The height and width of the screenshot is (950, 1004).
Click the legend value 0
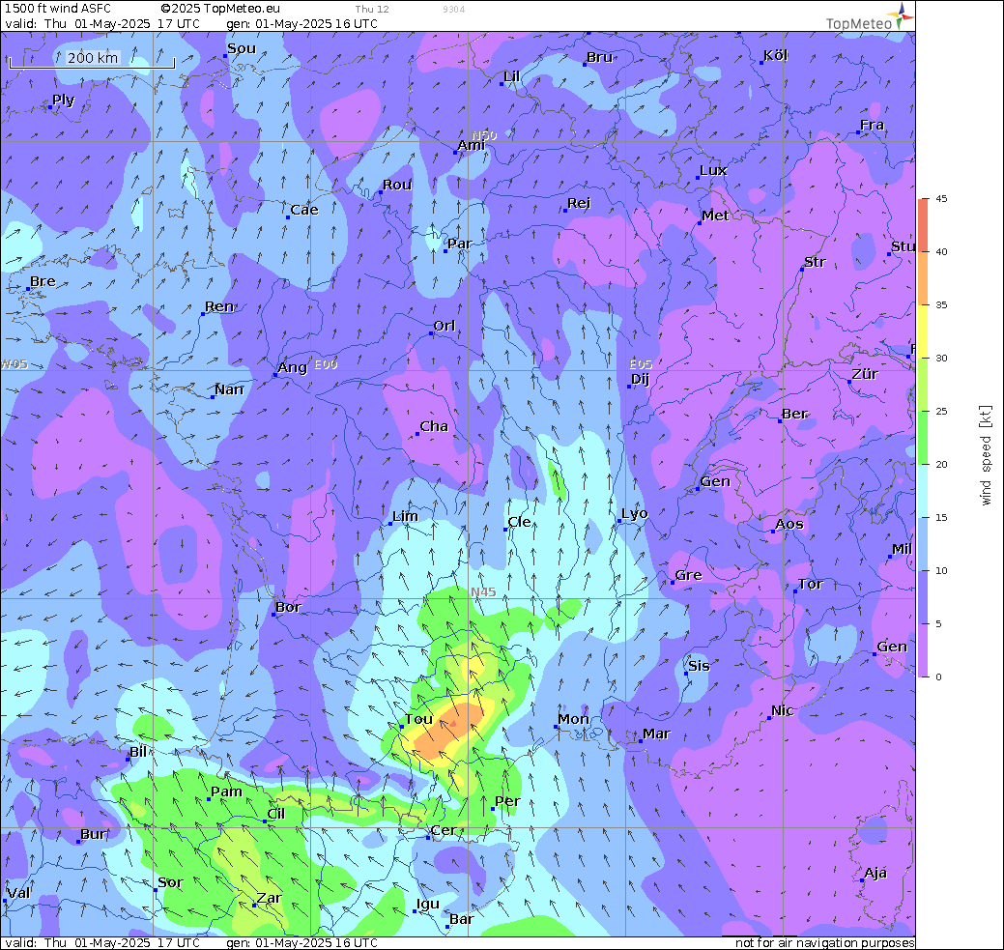938,677
